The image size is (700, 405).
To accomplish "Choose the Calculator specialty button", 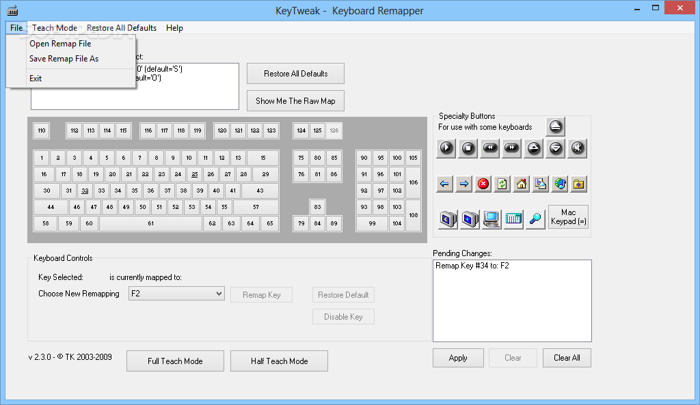I will tap(513, 219).
